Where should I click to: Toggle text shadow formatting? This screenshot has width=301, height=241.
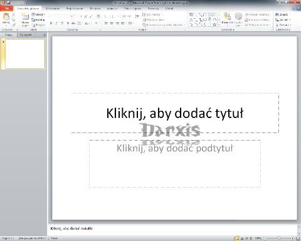point(68,23)
